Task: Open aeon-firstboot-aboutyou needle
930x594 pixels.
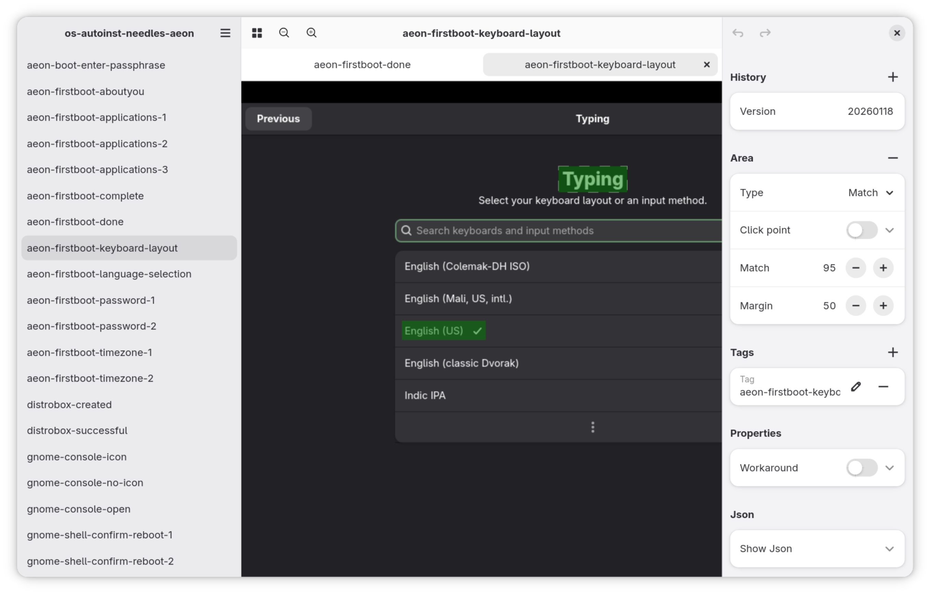Action: 129,92
